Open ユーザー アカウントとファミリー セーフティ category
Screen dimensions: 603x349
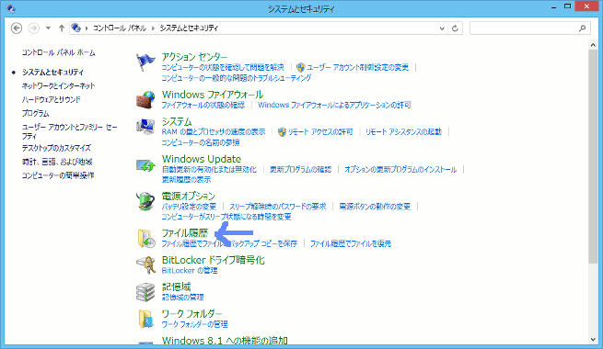pyautogui.click(x=70, y=131)
